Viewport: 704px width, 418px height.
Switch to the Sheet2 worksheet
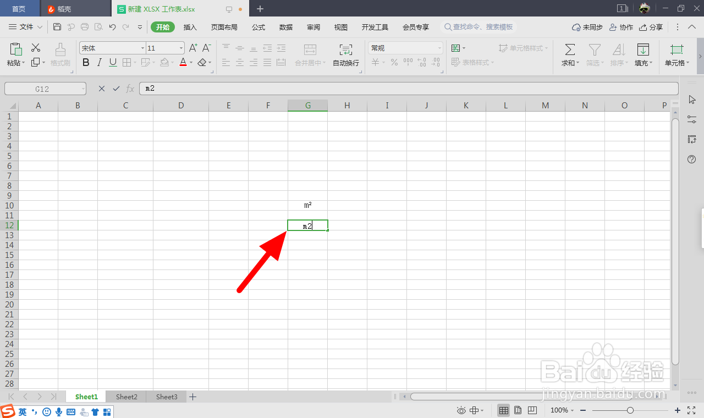click(x=126, y=396)
